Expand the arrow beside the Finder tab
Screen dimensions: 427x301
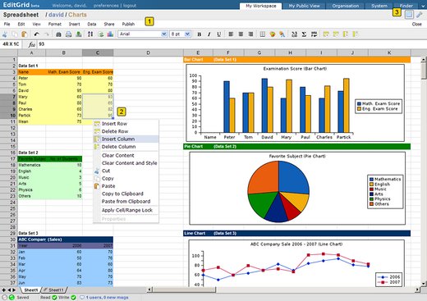click(423, 6)
